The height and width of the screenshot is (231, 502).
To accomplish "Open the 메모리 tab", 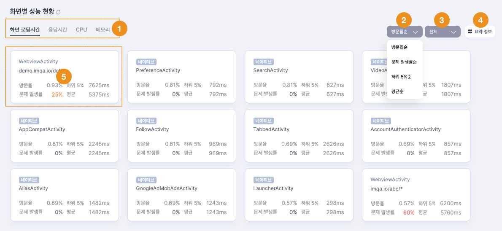I will (103, 30).
